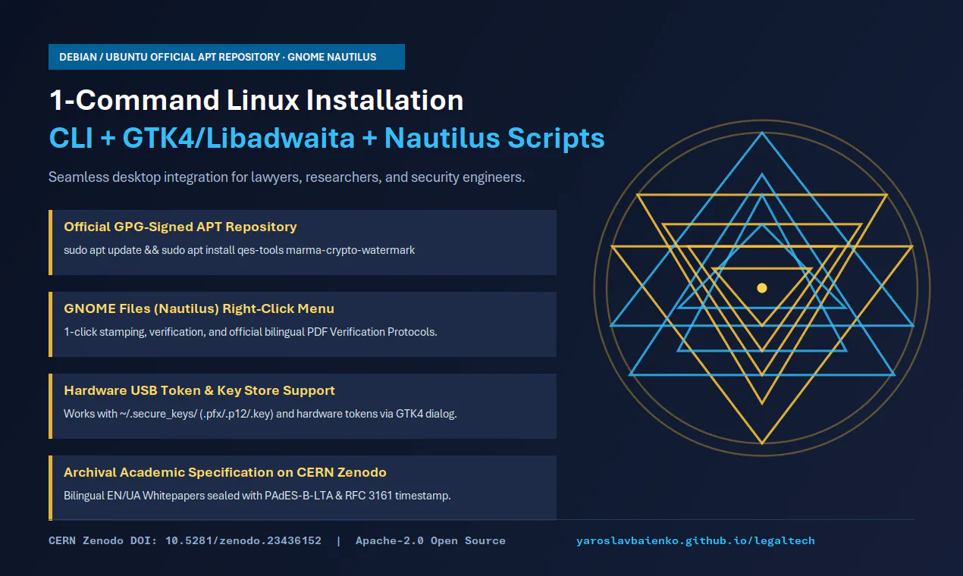The image size is (963, 576).
Task: Click the "Apache-2.0 Open Source" footer text
Action: 431,540
